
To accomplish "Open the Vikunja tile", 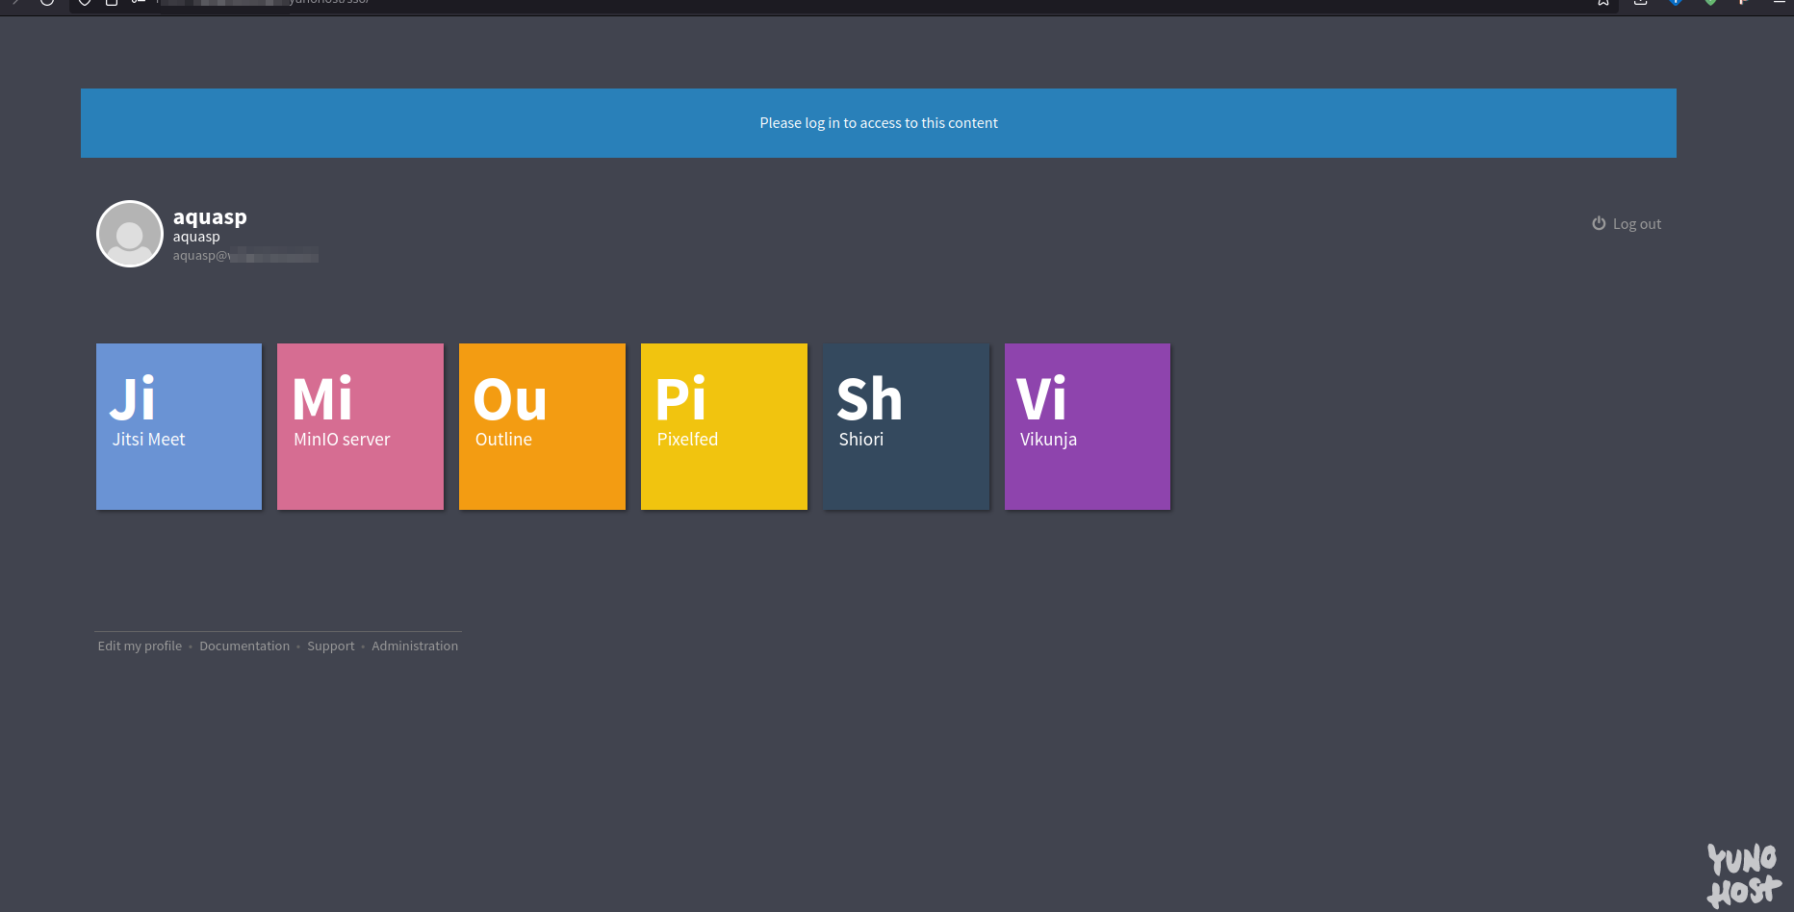I will tap(1088, 426).
